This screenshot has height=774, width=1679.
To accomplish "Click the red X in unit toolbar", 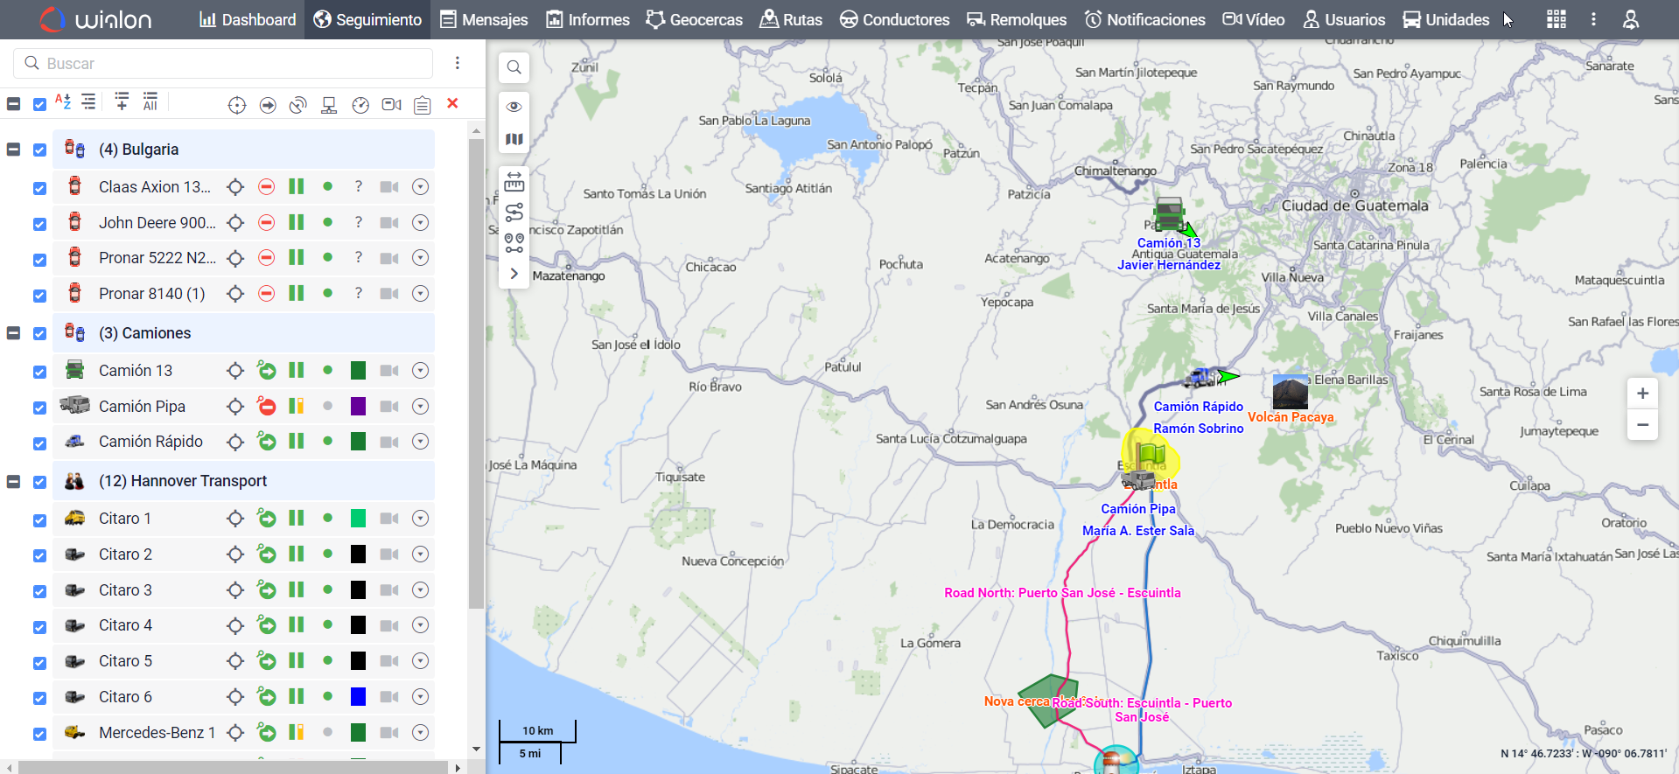I will click(x=452, y=103).
